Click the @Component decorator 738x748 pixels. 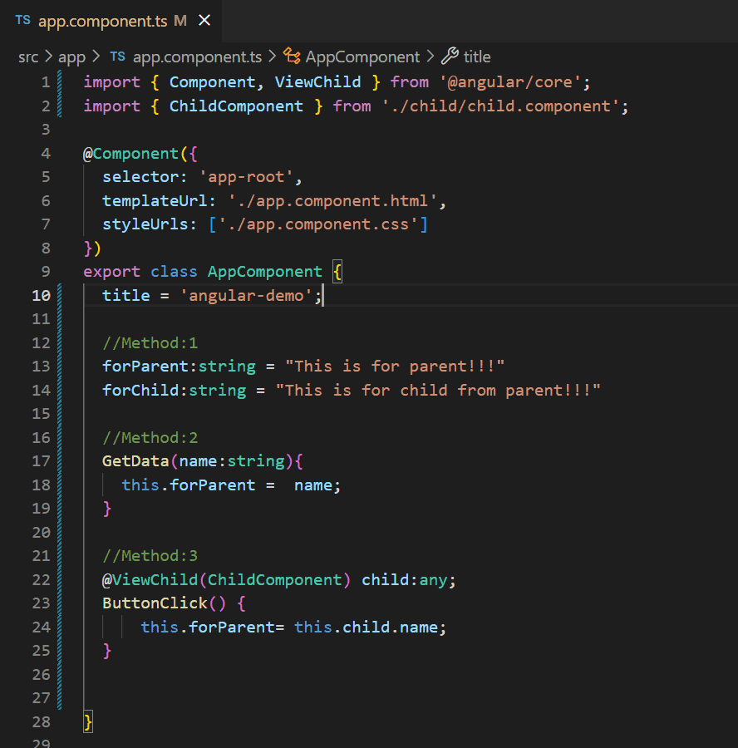pyautogui.click(x=130, y=154)
